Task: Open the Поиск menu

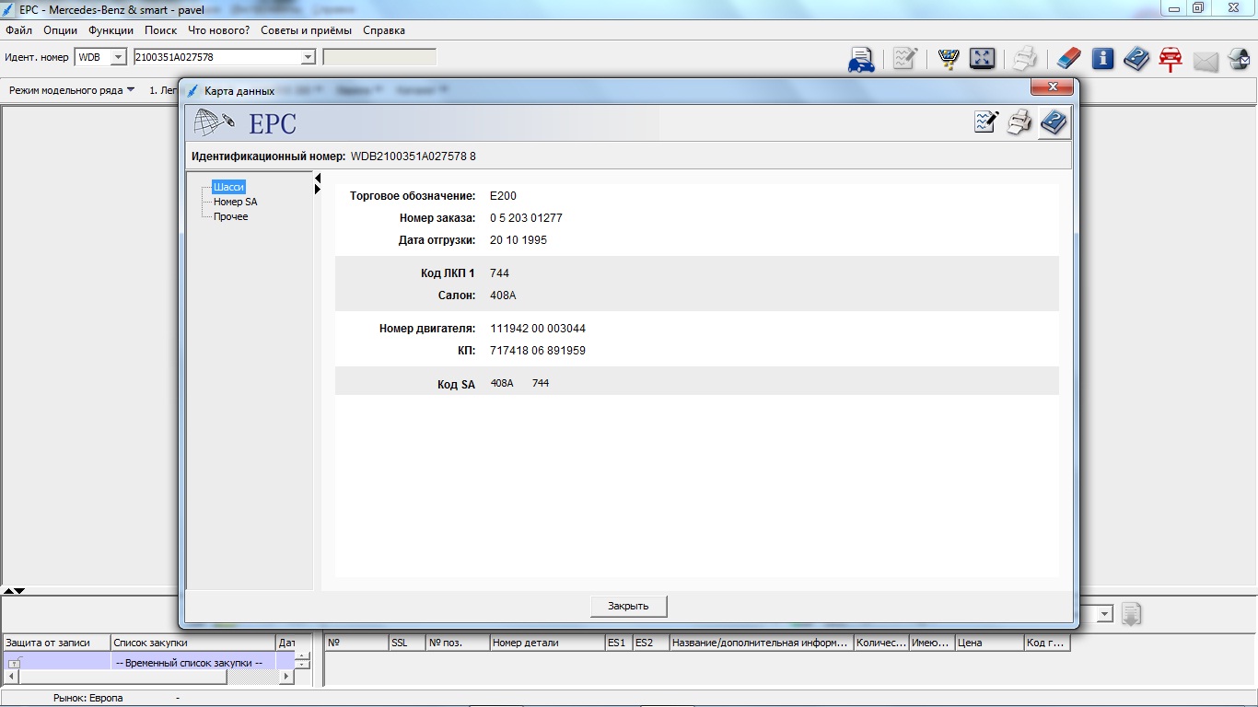Action: coord(161,30)
